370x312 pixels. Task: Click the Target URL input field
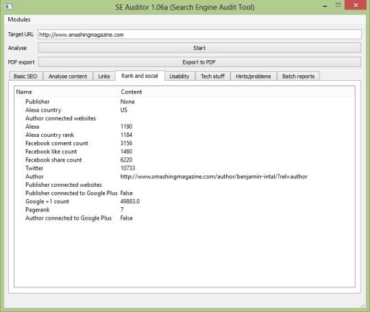[x=199, y=34]
